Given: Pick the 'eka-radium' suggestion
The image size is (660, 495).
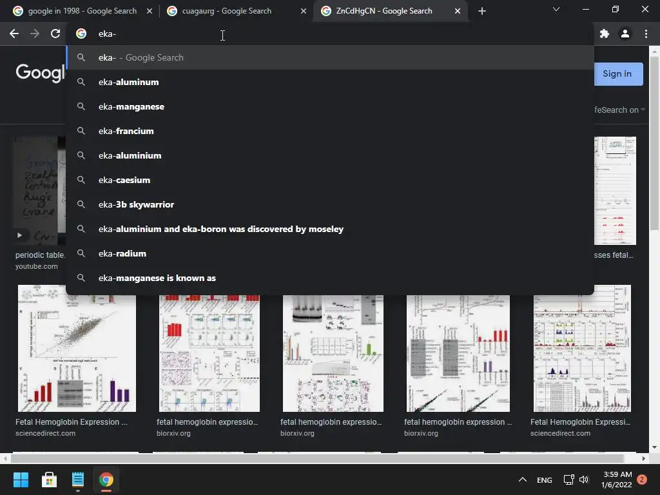Looking at the screenshot, I should 330,253.
